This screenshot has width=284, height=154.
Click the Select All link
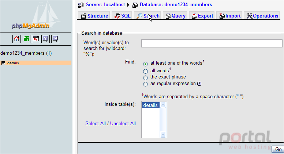tap(96, 123)
